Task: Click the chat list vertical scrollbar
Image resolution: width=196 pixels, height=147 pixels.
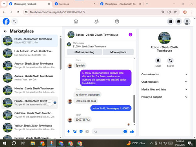Action: pyautogui.click(x=60, y=54)
